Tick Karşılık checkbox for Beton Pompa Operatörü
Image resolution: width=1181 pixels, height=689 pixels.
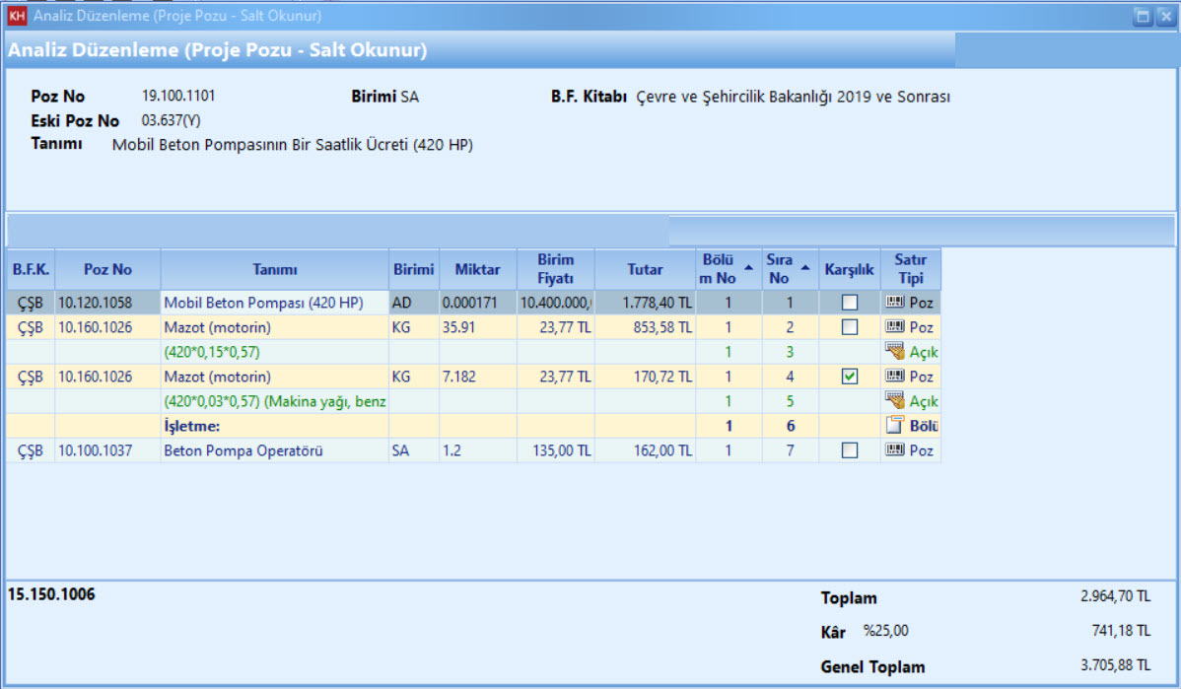[849, 450]
